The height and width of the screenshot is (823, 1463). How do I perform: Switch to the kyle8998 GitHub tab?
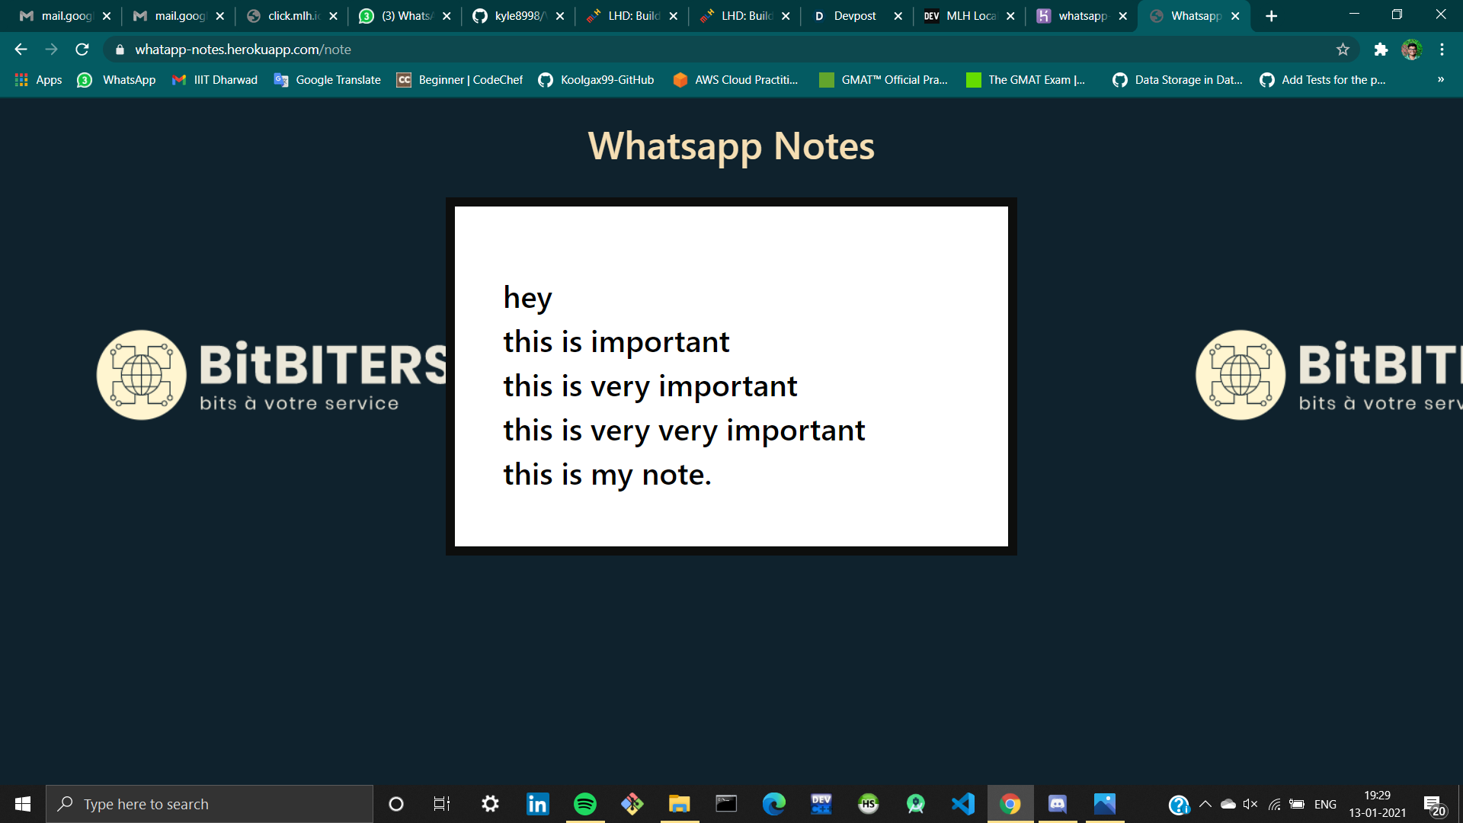point(517,16)
